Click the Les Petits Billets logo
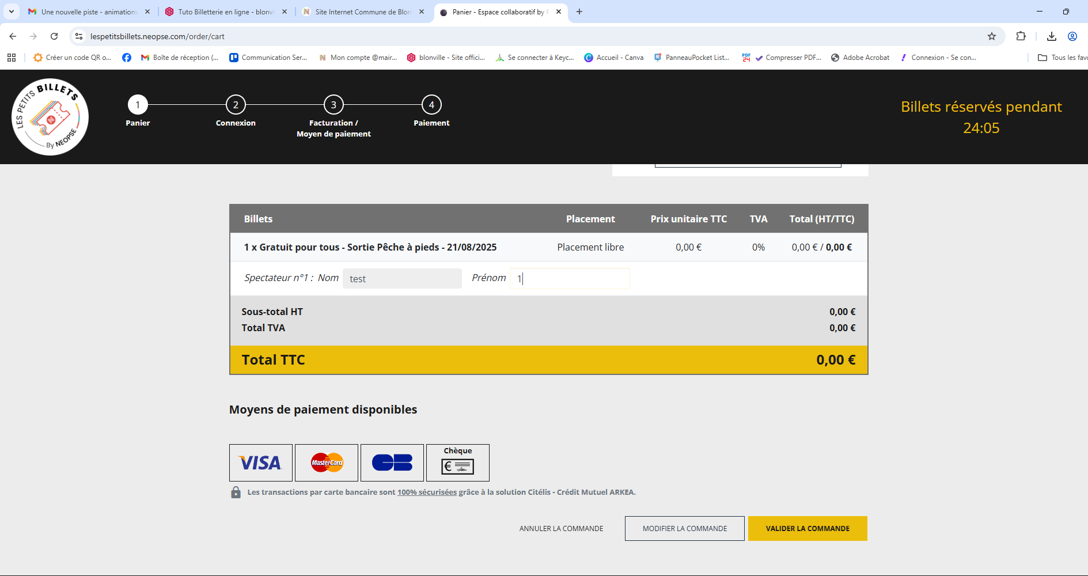The height and width of the screenshot is (576, 1088). [50, 117]
